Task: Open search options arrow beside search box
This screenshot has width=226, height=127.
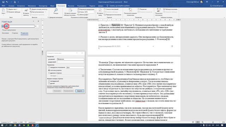Action: (38, 26)
